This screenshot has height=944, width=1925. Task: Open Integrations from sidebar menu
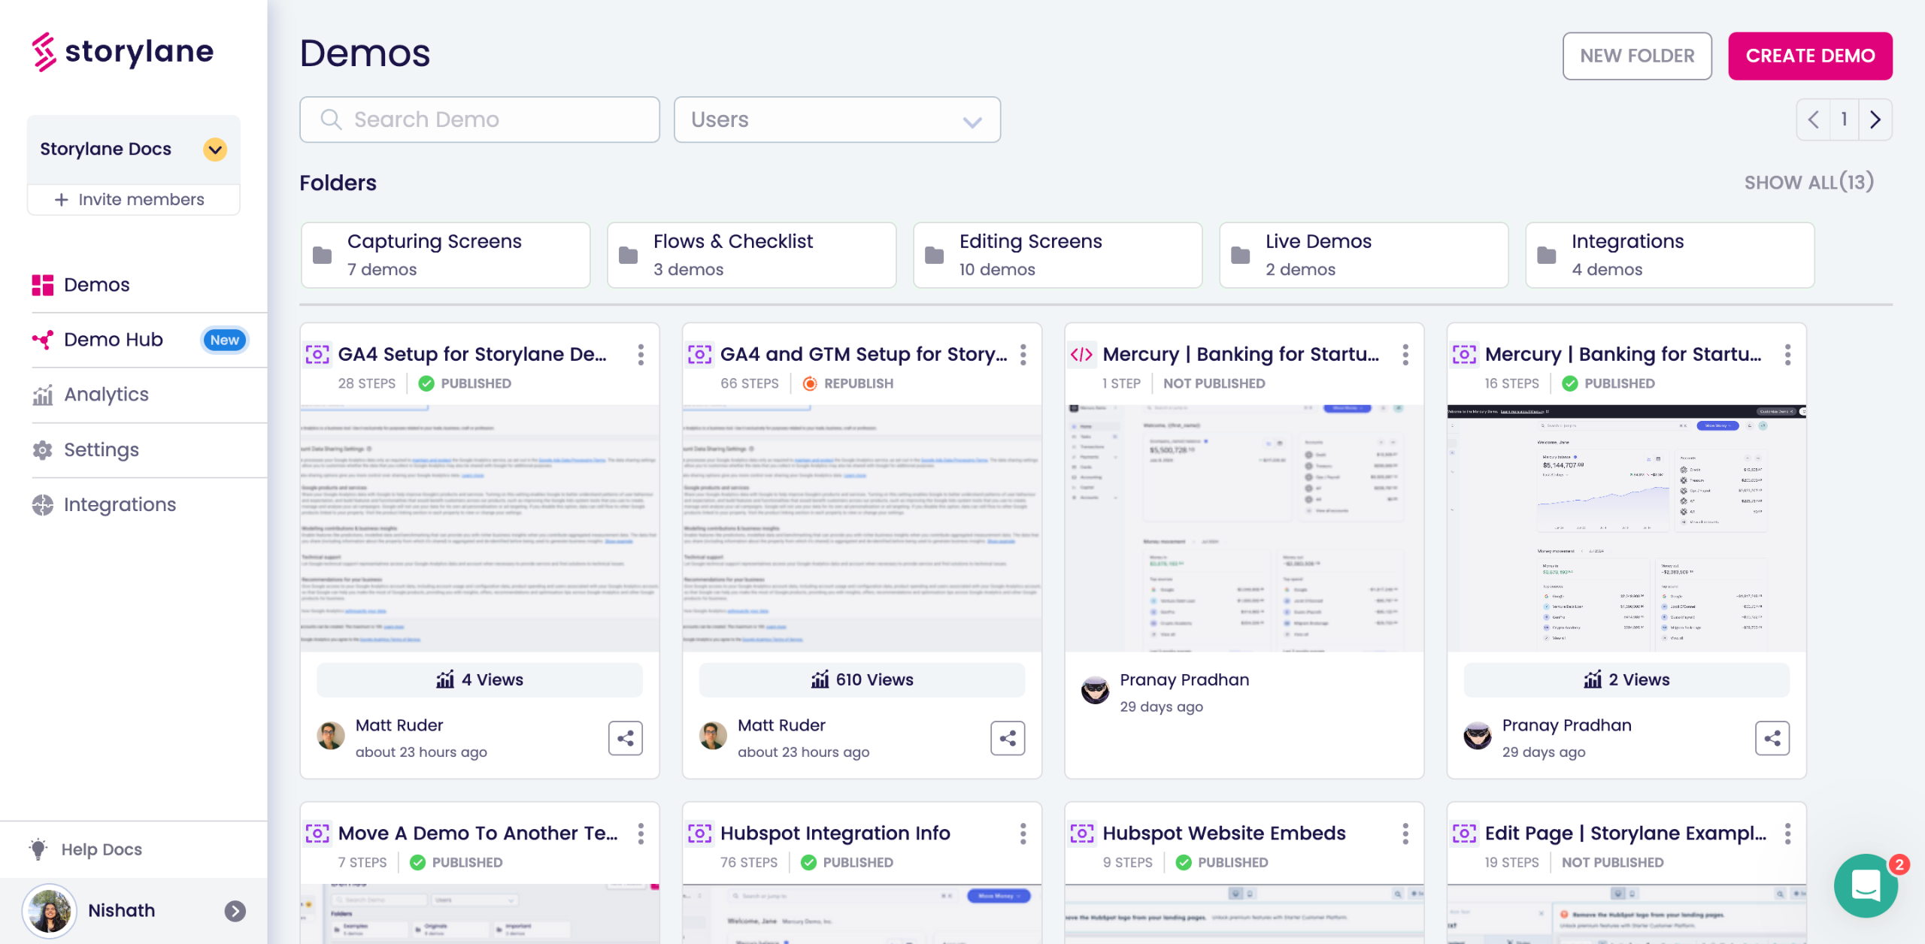click(120, 505)
